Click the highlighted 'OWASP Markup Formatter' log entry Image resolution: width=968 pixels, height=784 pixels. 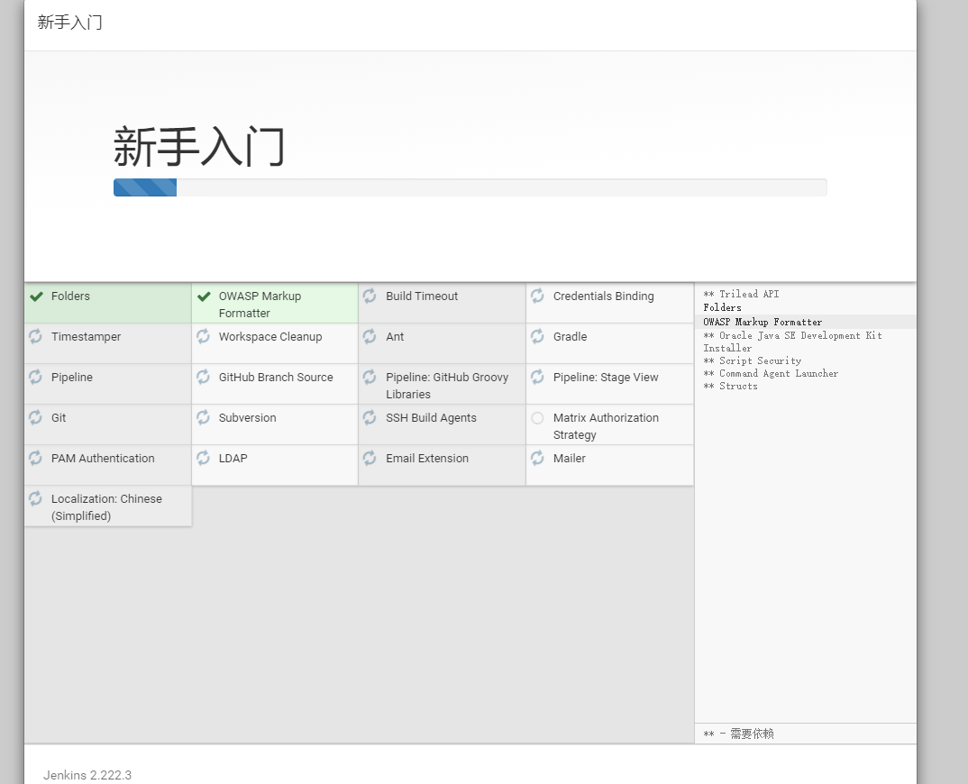763,322
